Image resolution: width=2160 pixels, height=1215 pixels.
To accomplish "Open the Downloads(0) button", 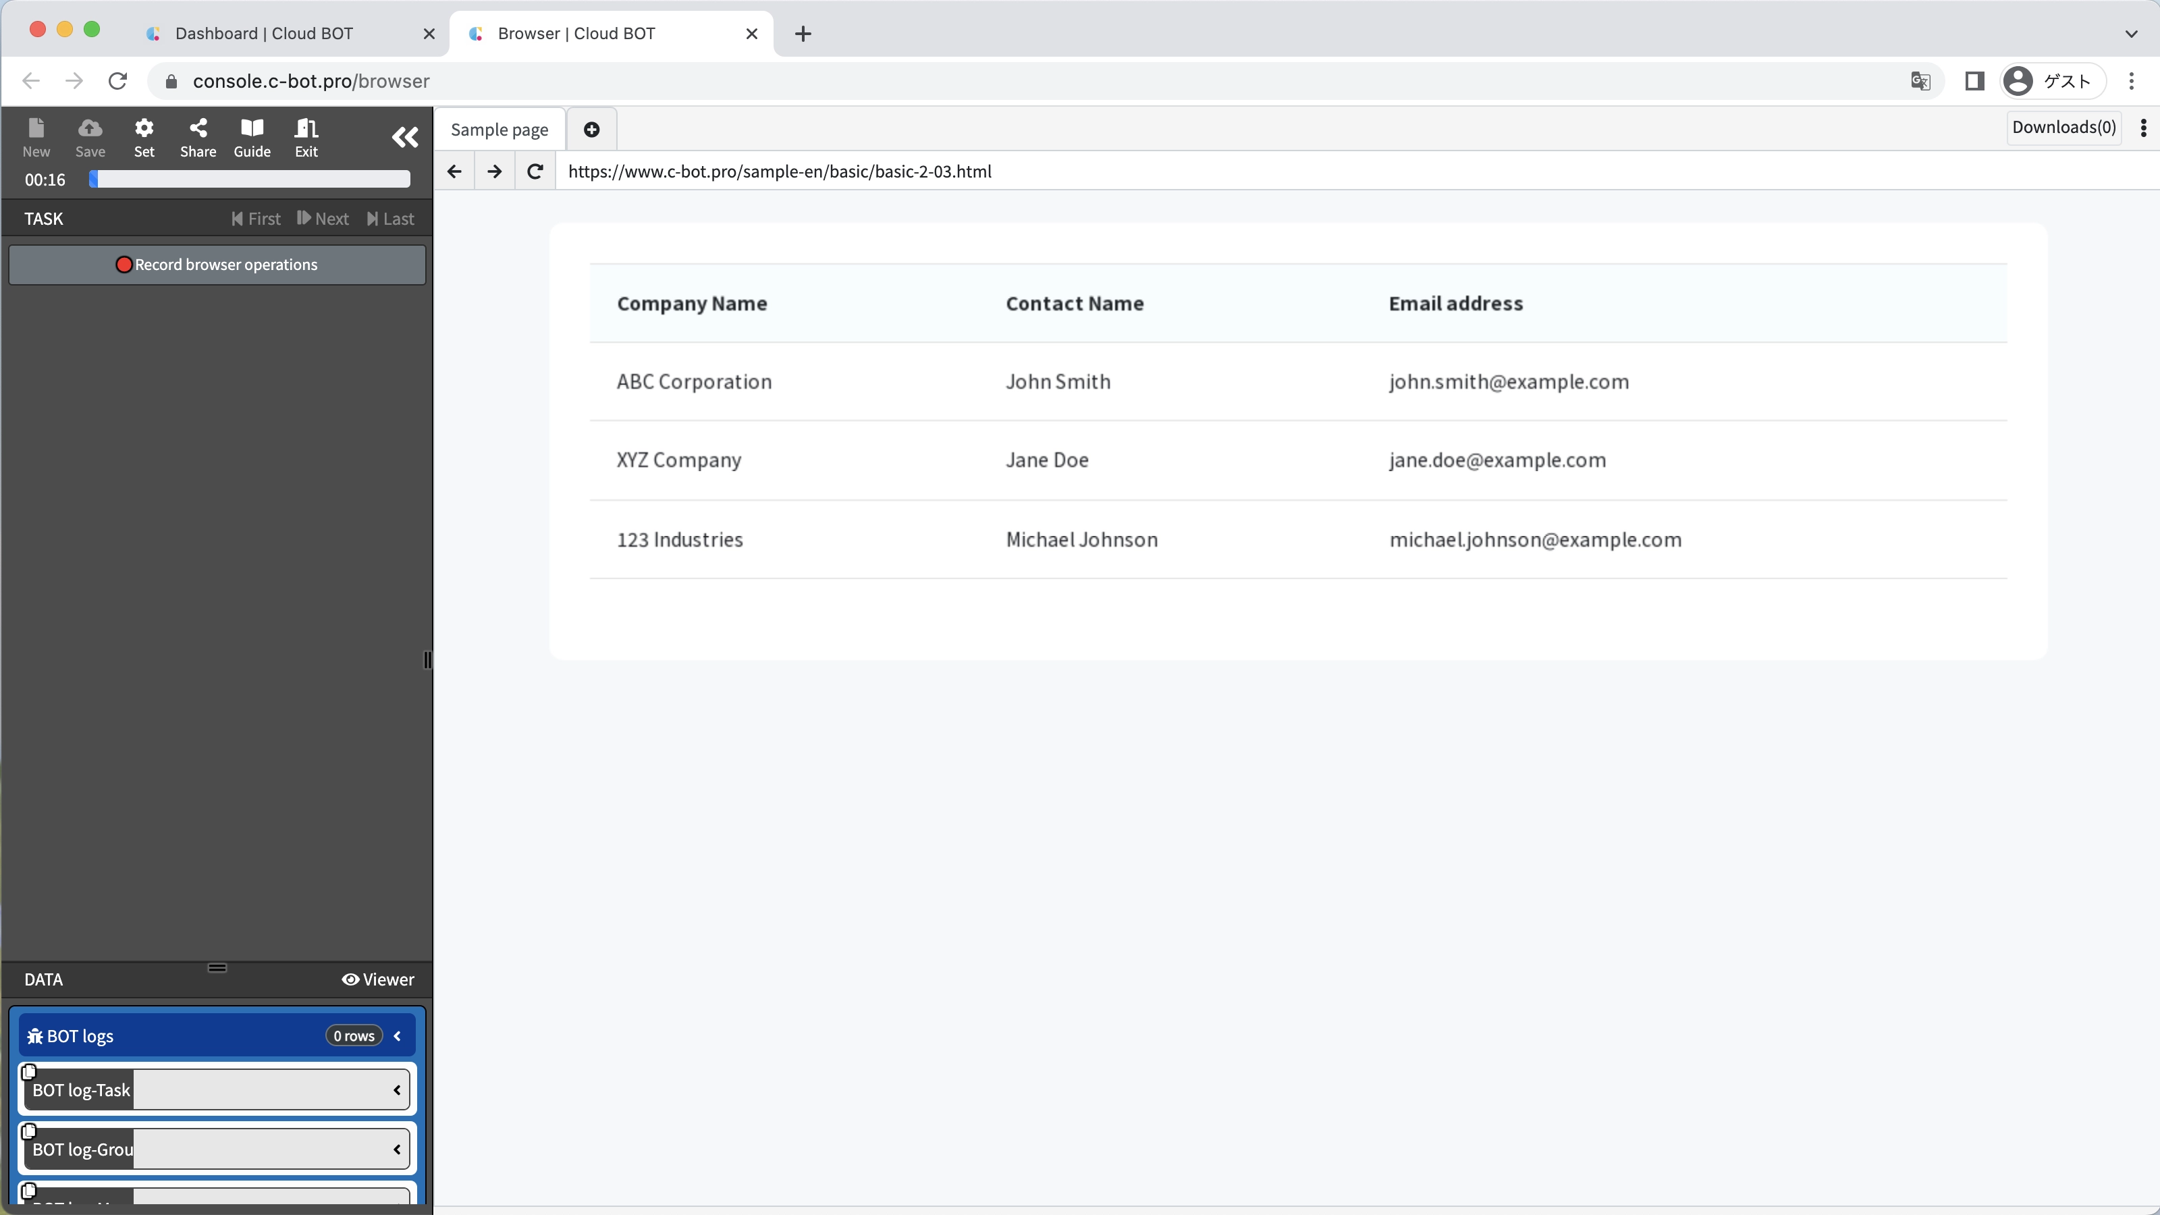I will tap(2063, 128).
